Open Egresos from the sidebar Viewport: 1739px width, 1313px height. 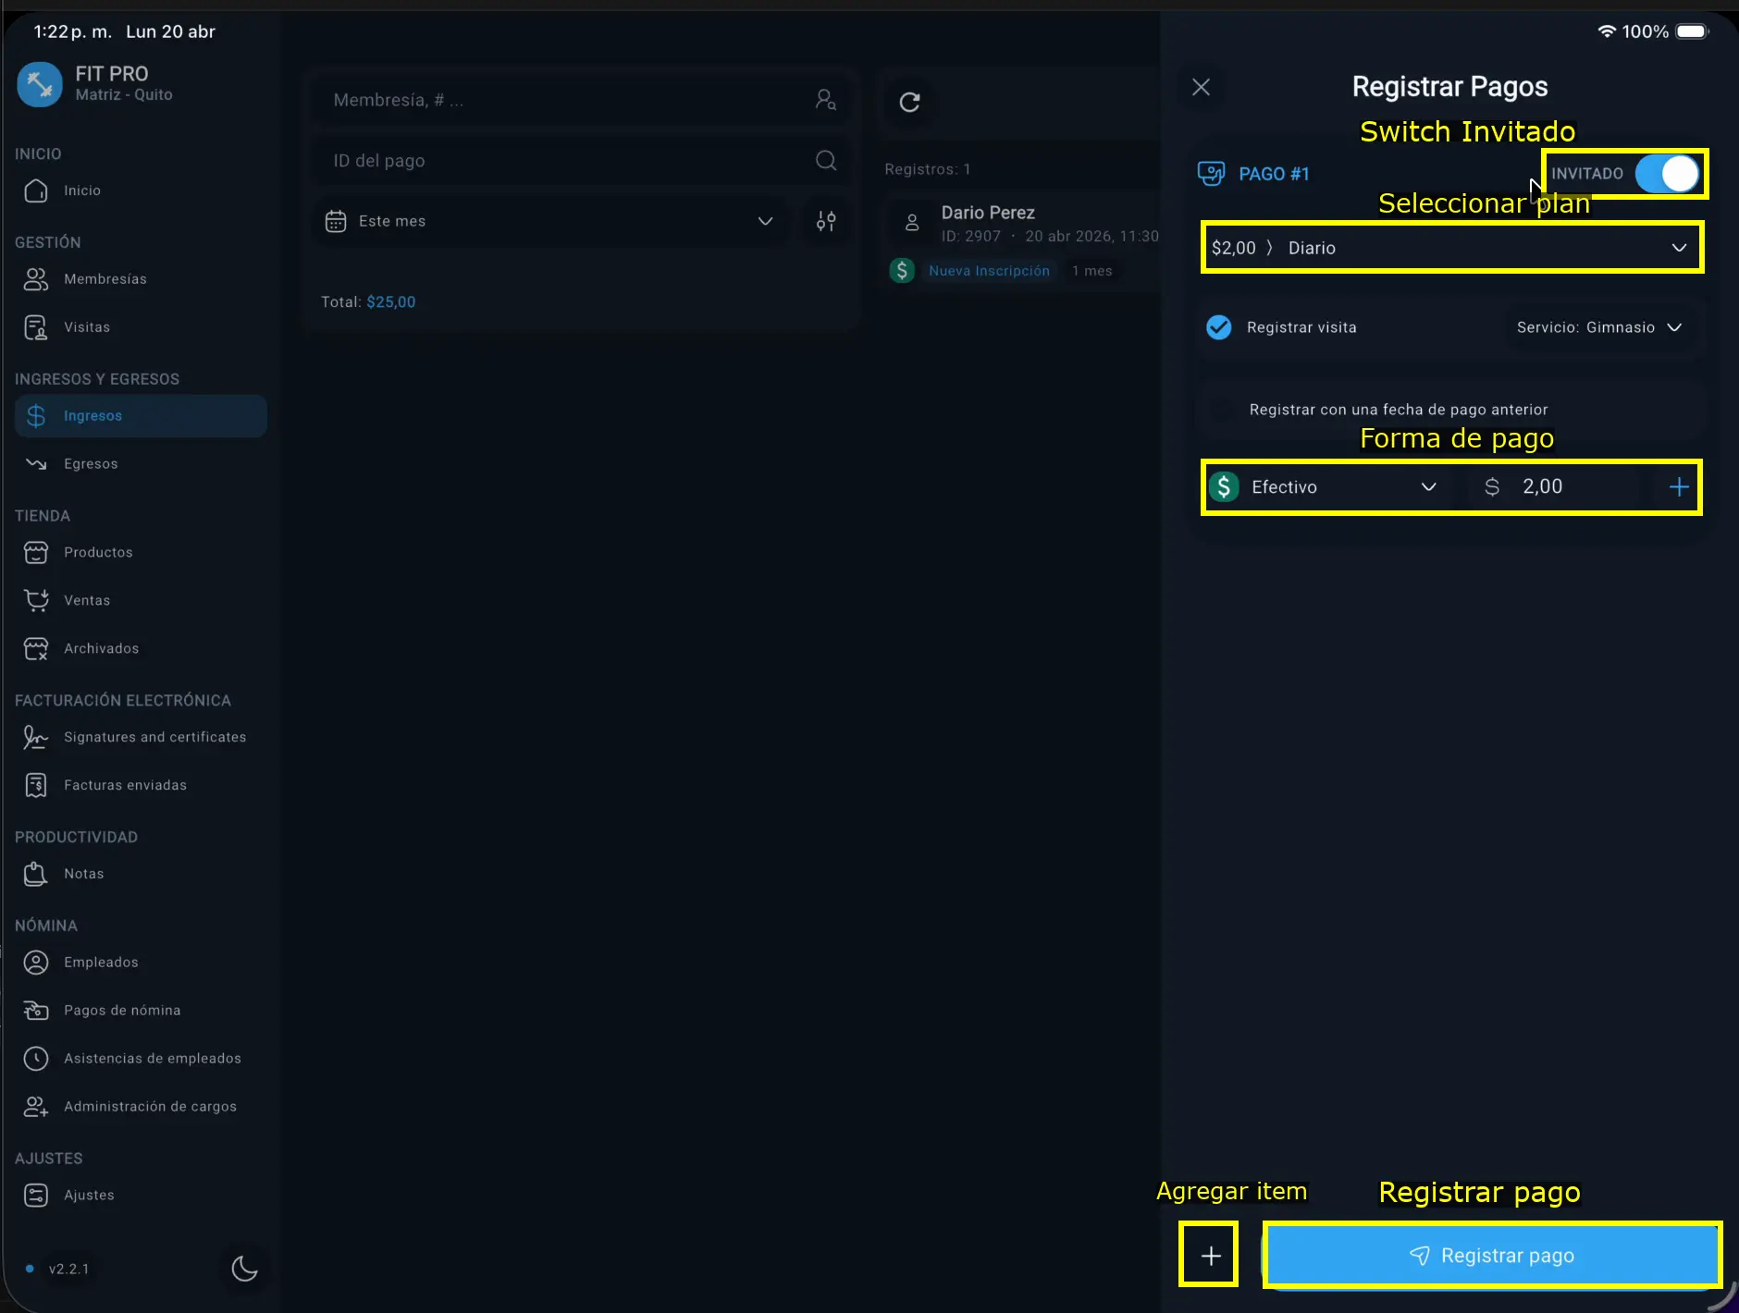[91, 464]
